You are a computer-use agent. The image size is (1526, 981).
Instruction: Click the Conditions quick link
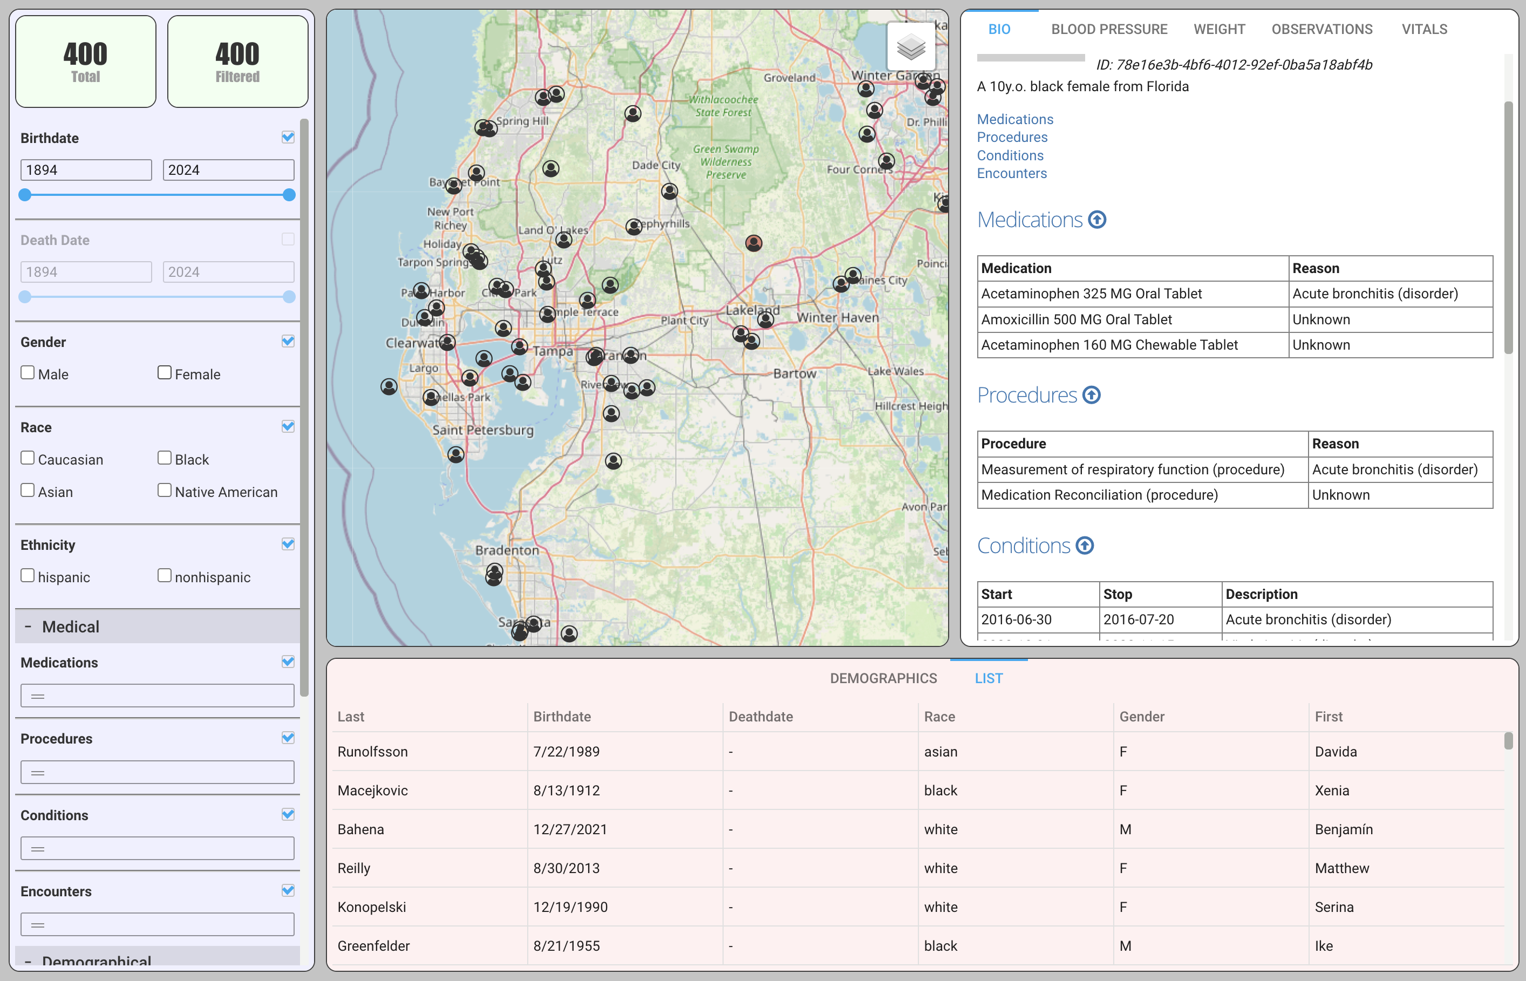coord(1010,155)
